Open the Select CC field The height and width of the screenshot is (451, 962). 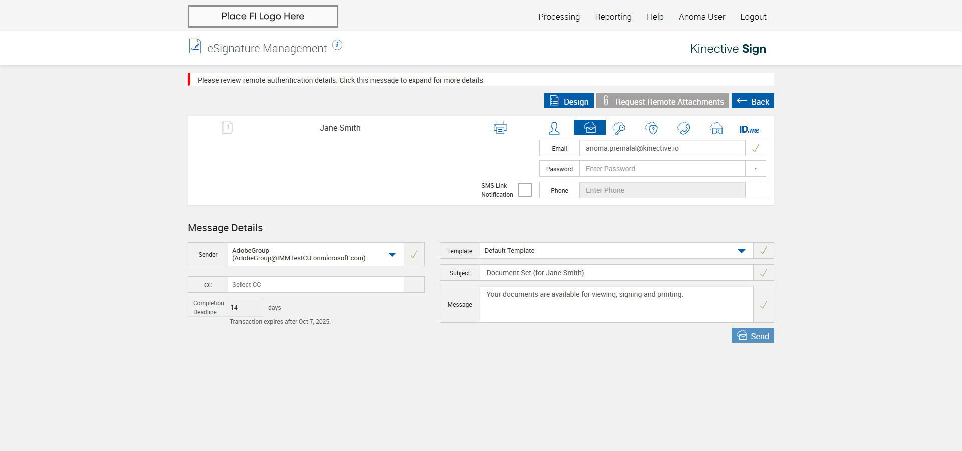[316, 285]
